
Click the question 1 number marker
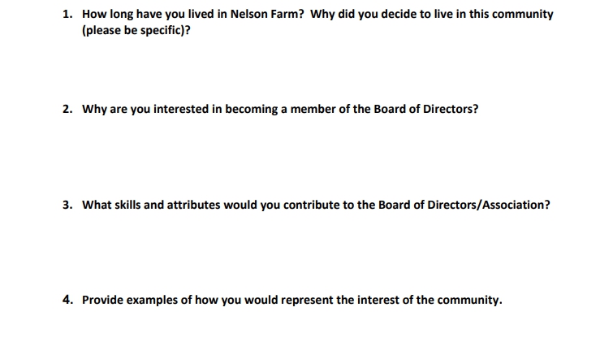[x=67, y=15]
